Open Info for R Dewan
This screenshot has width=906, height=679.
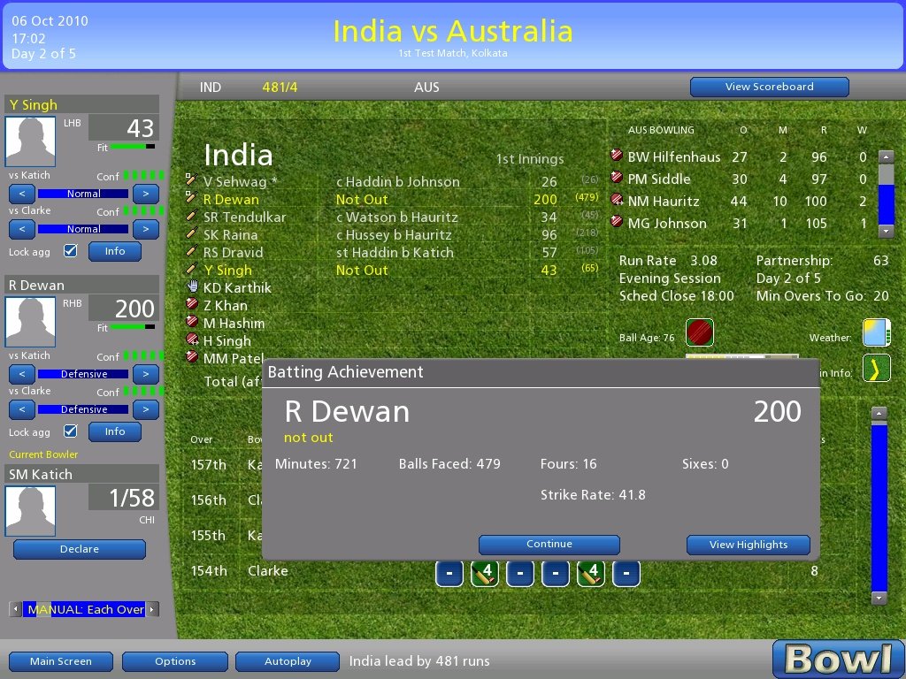pyautogui.click(x=114, y=431)
